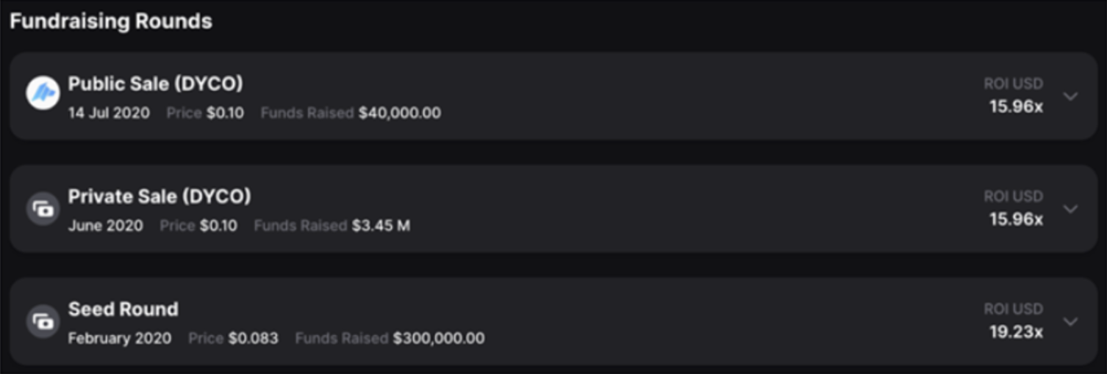This screenshot has width=1107, height=374.
Task: Open the Public Sale (DYCO) title
Action: coord(155,84)
